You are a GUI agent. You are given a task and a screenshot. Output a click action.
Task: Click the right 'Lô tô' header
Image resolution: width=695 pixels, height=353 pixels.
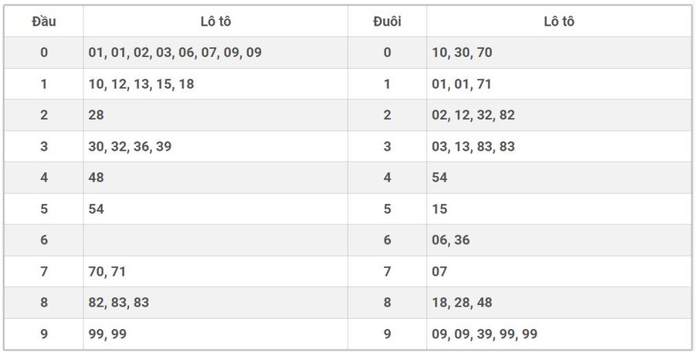pyautogui.click(x=558, y=22)
